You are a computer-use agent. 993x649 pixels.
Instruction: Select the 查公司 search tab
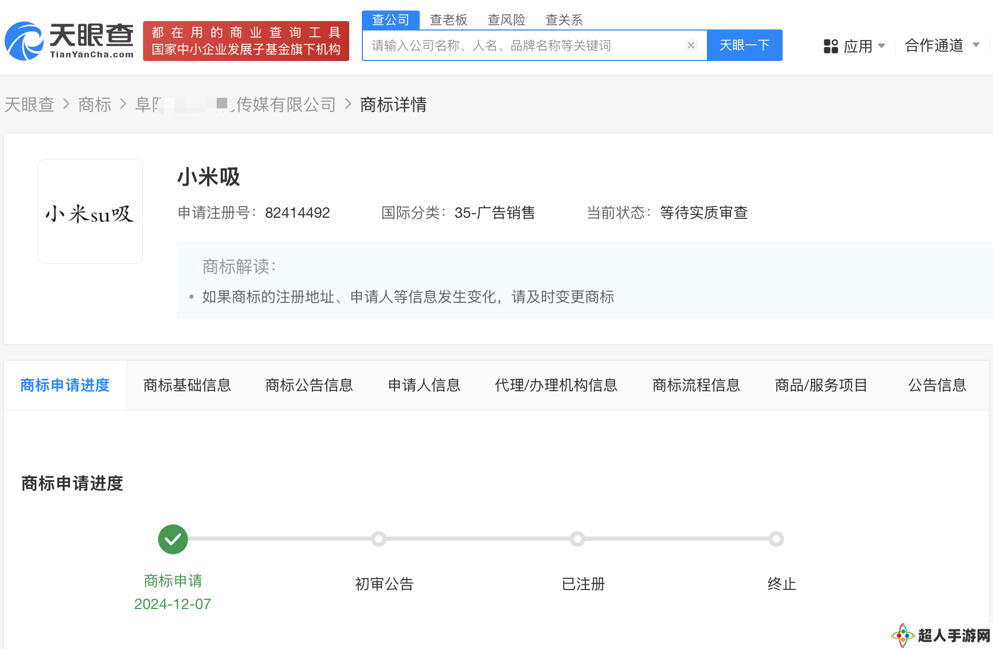tap(391, 20)
